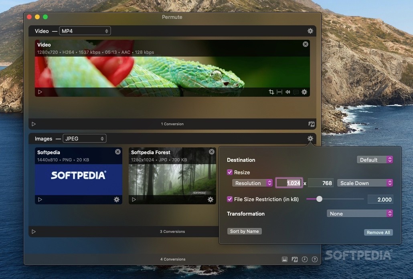Click the '1 Conversion' status text

click(172, 124)
